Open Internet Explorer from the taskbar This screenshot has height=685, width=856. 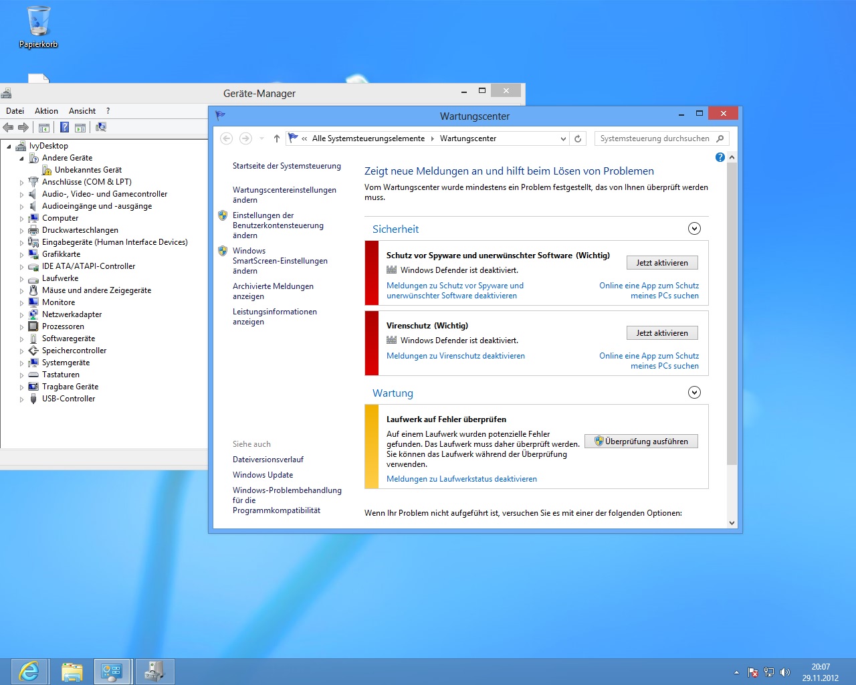(x=29, y=671)
